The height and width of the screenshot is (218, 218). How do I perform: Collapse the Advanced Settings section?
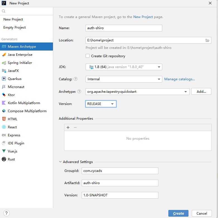[x=60, y=162]
